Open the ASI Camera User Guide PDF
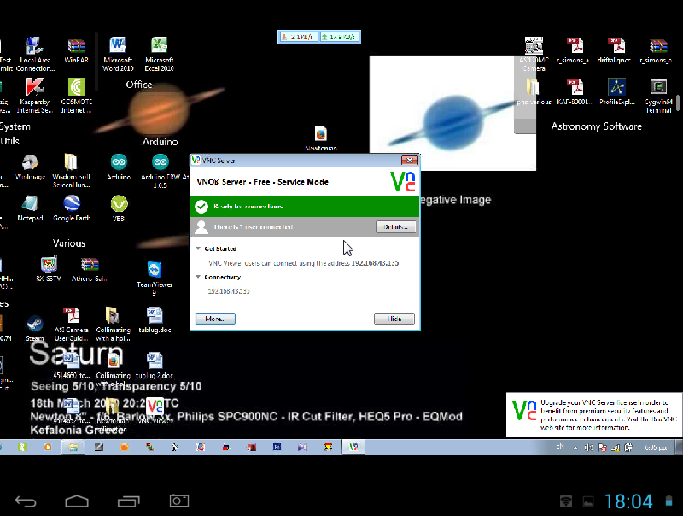The image size is (683, 516). (72, 325)
